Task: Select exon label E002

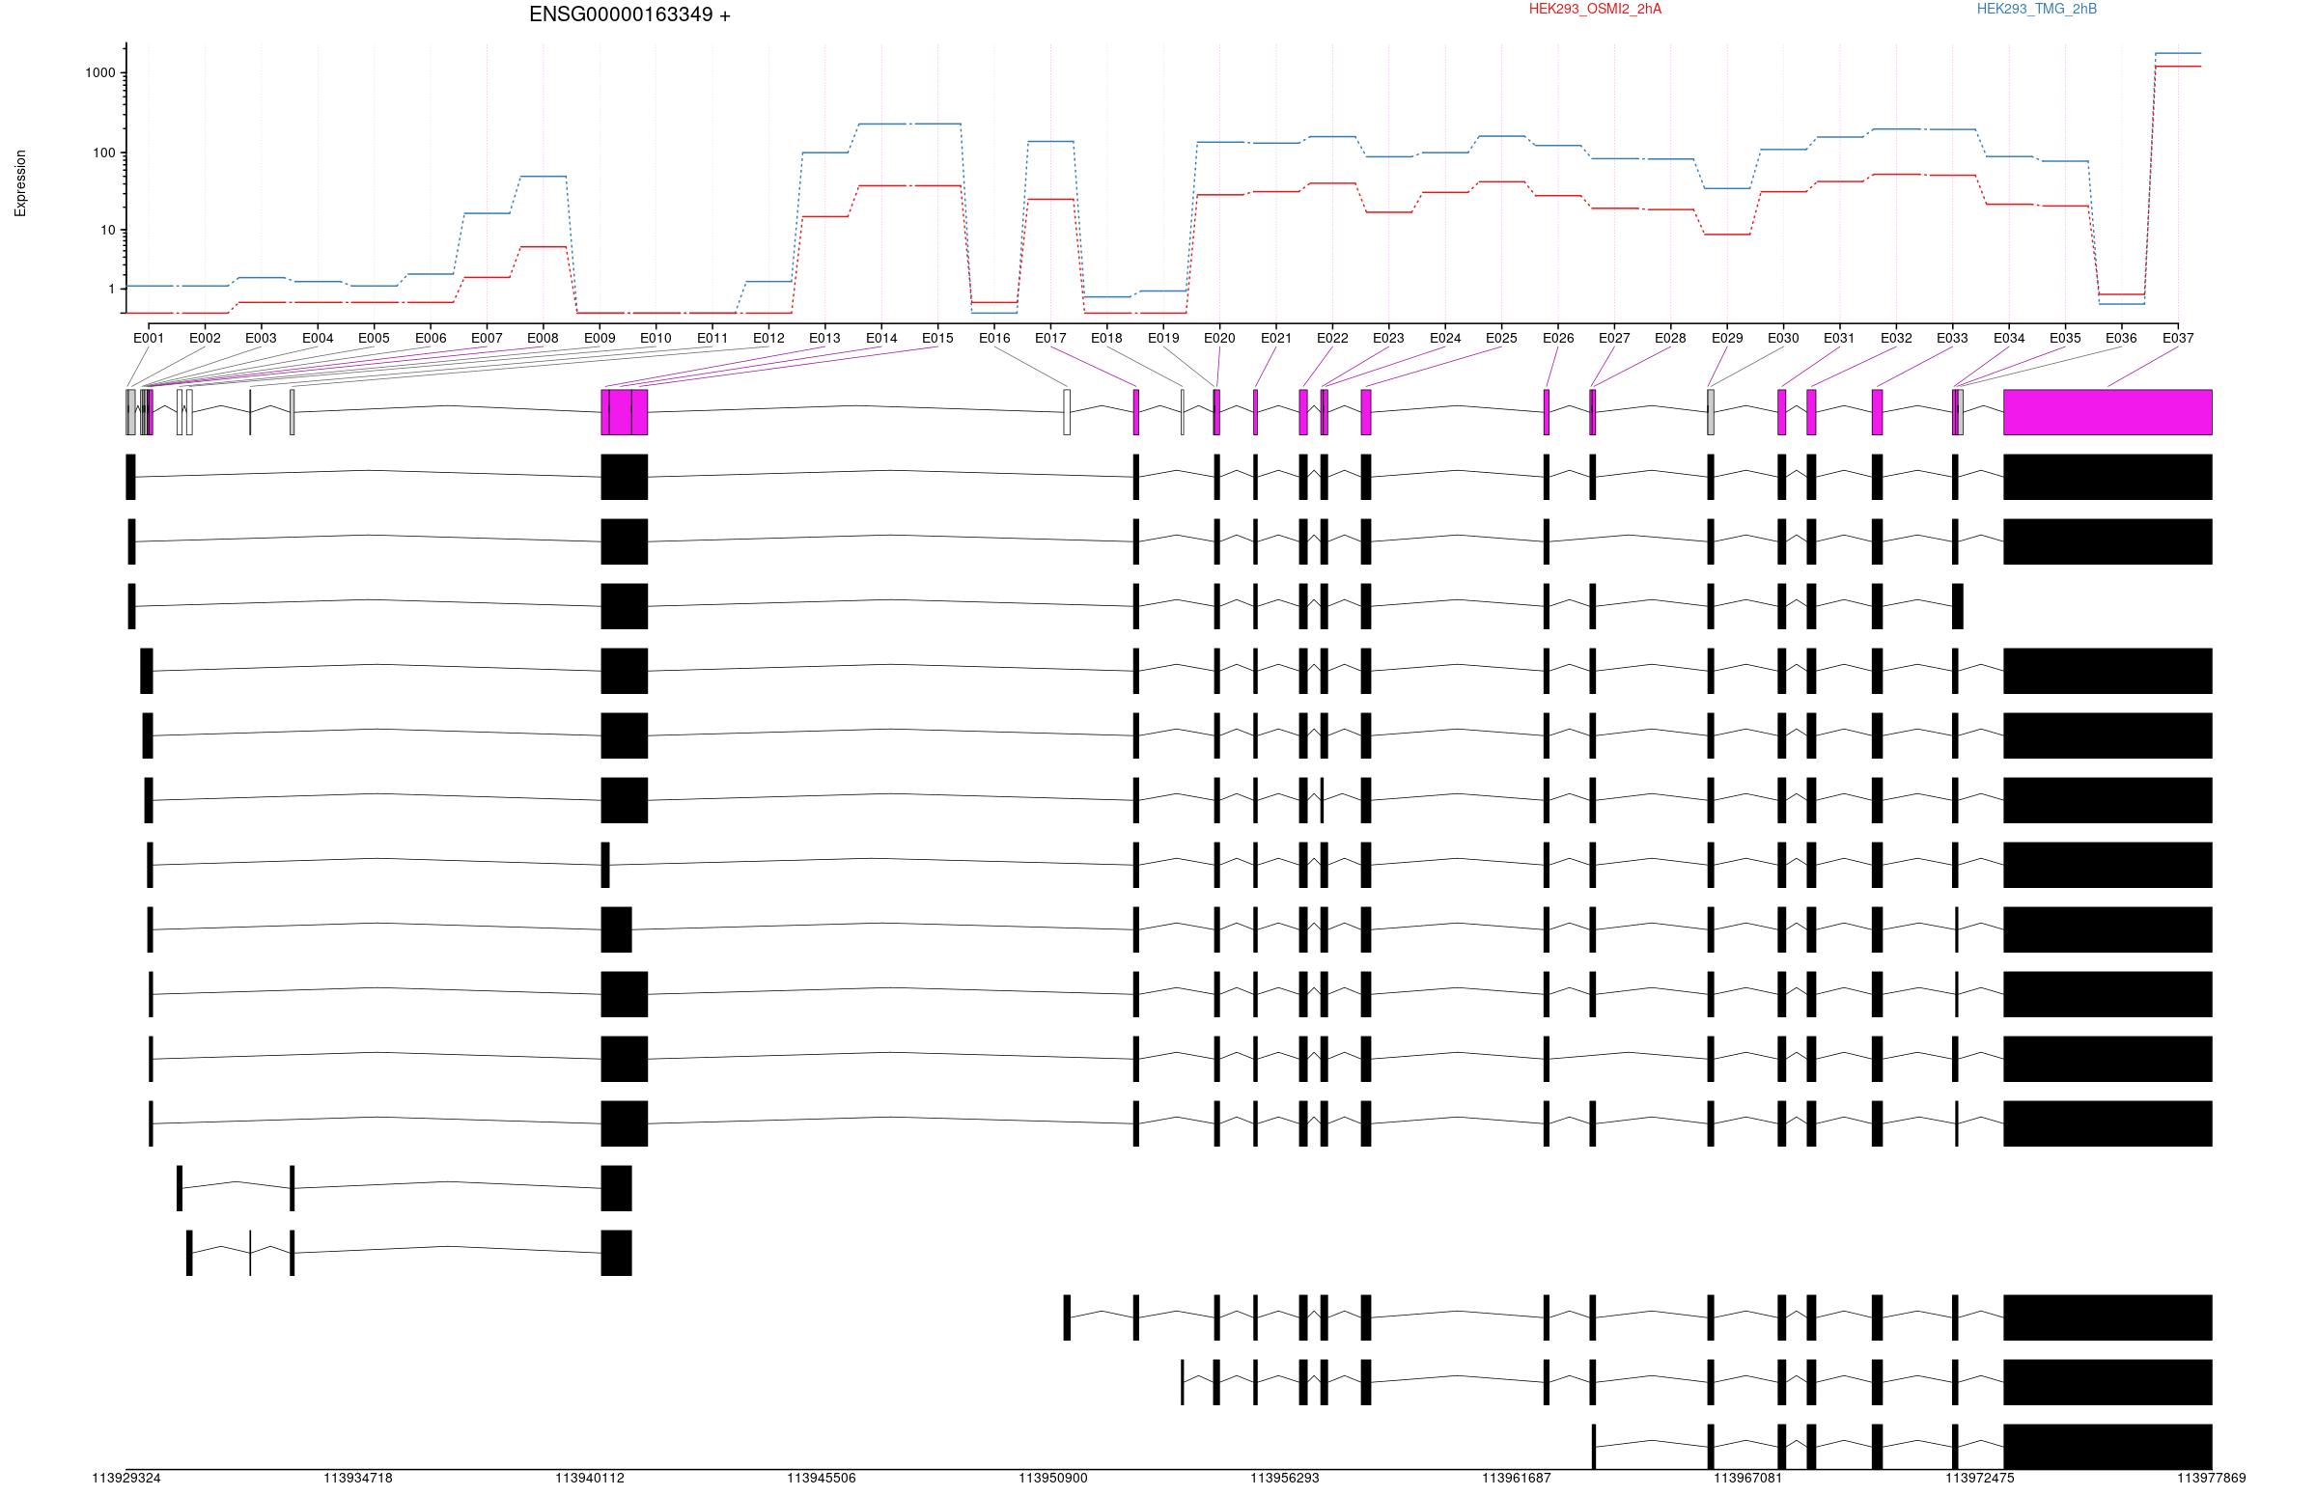Action: tap(205, 338)
